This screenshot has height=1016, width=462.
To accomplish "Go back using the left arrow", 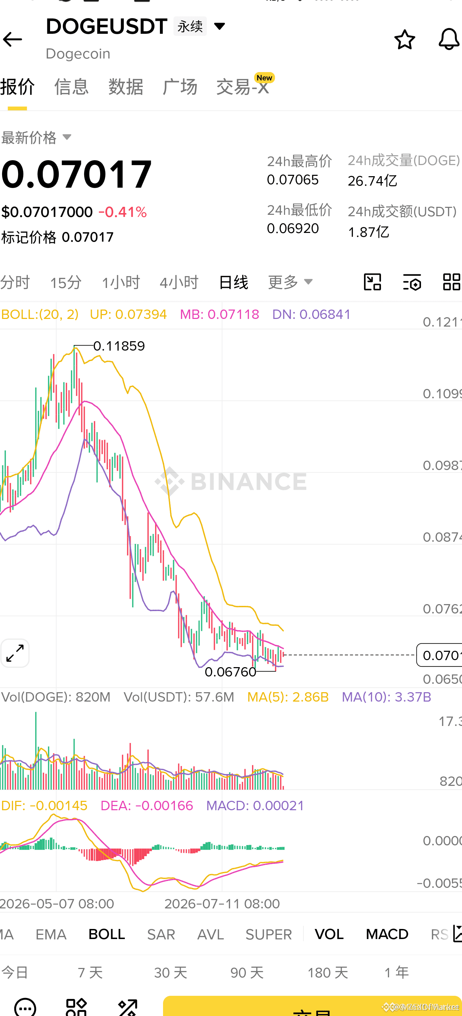I will click(x=12, y=39).
